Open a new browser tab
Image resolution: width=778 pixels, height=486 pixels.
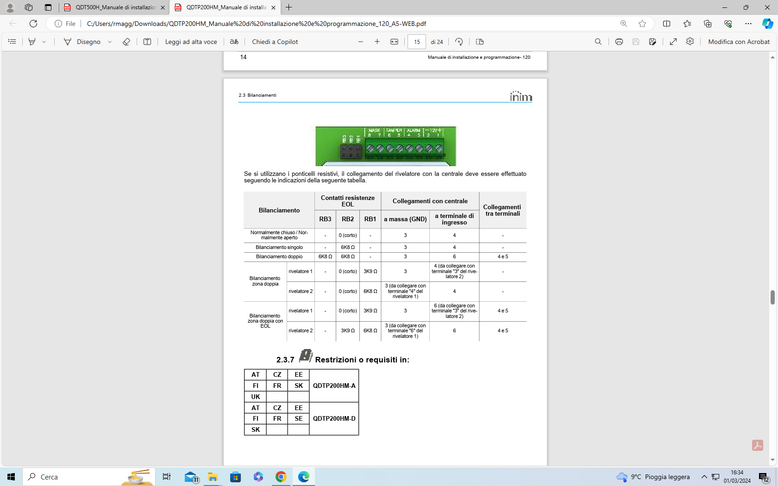(289, 7)
